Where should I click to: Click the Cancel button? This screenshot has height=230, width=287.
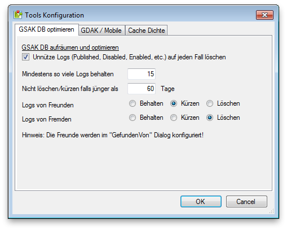(246, 202)
